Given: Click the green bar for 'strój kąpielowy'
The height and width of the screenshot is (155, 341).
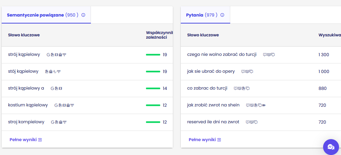Looking at the screenshot, I should [x=153, y=55].
